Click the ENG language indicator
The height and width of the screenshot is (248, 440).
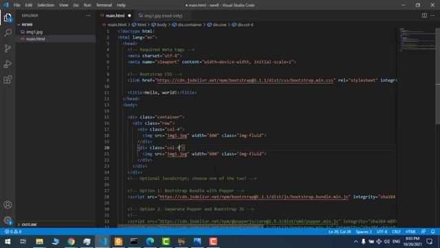(x=396, y=242)
